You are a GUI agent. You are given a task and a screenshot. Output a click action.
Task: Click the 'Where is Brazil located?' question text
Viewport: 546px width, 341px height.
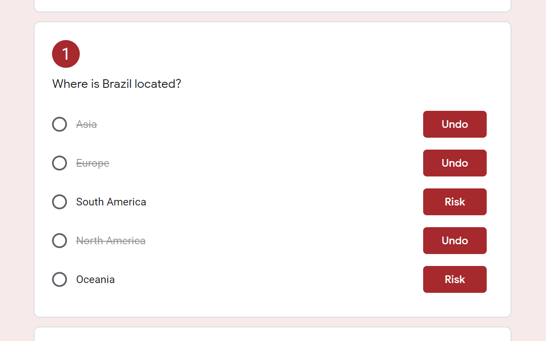pyautogui.click(x=116, y=84)
